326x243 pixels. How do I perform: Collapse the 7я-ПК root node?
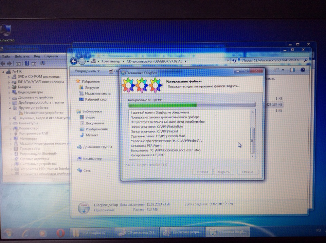tap(3, 72)
